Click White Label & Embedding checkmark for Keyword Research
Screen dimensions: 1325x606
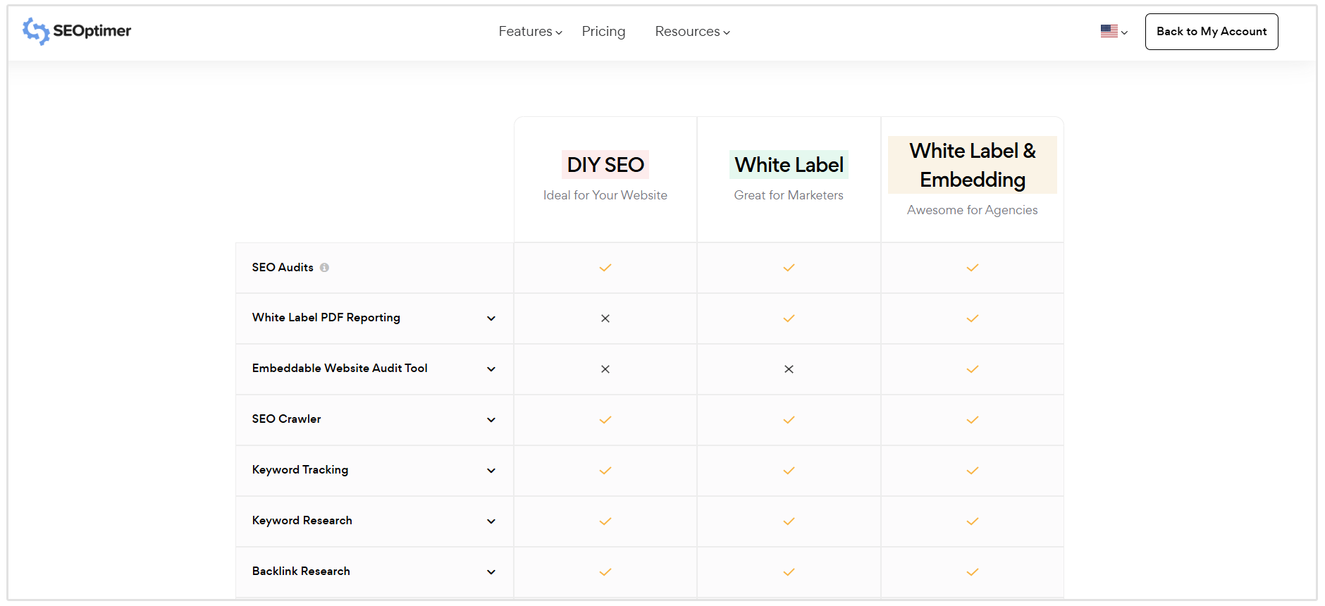972,521
